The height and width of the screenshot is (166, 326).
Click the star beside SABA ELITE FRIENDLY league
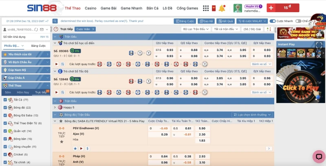[x=61, y=121]
